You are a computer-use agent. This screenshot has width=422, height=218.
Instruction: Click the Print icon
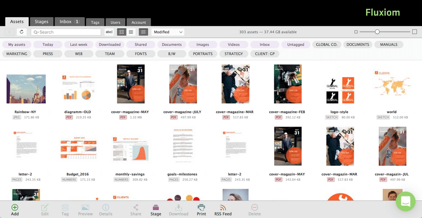click(201, 207)
